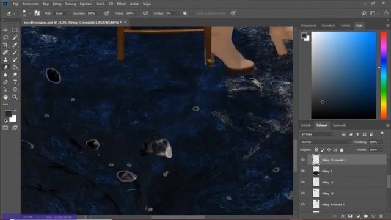The height and width of the screenshot is (220, 391).
Task: Open the smoothing value dropdown
Action: pyautogui.click(x=177, y=13)
